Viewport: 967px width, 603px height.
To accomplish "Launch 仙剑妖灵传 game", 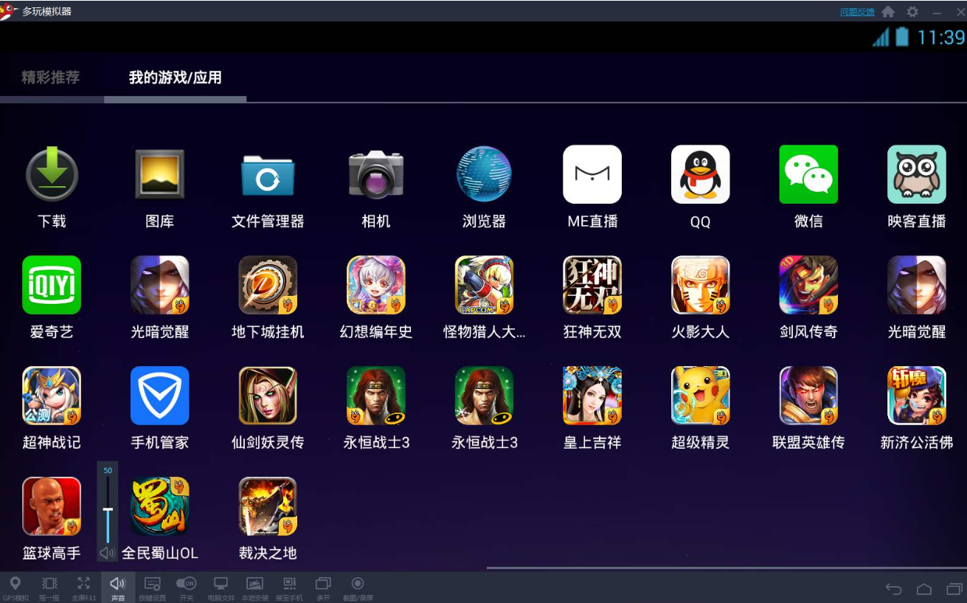I will (268, 396).
